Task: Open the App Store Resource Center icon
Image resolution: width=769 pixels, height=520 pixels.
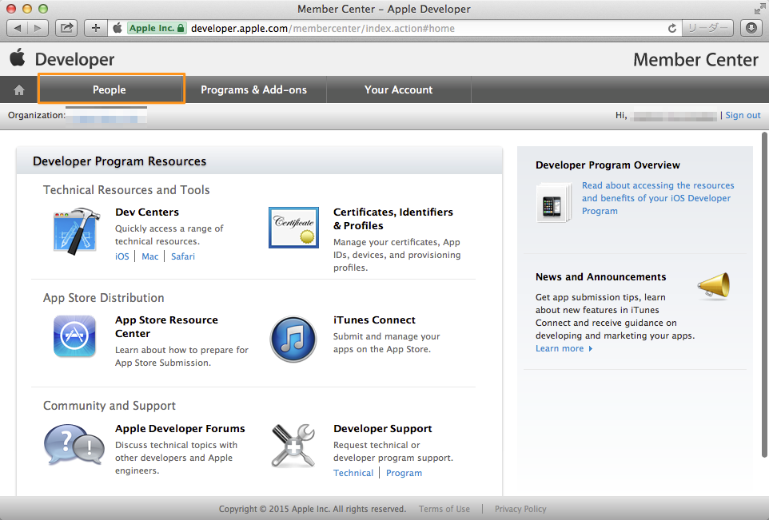Action: 74,336
